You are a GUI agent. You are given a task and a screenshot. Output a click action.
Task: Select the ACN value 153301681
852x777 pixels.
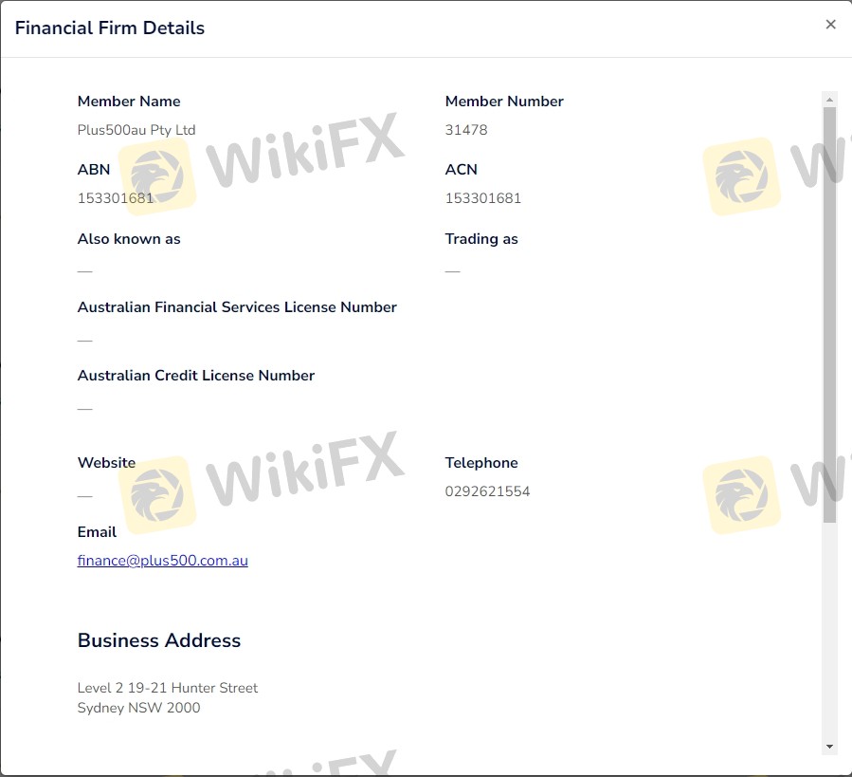click(x=483, y=198)
